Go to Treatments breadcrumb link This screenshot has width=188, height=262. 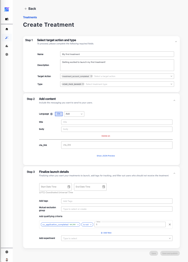(30, 17)
